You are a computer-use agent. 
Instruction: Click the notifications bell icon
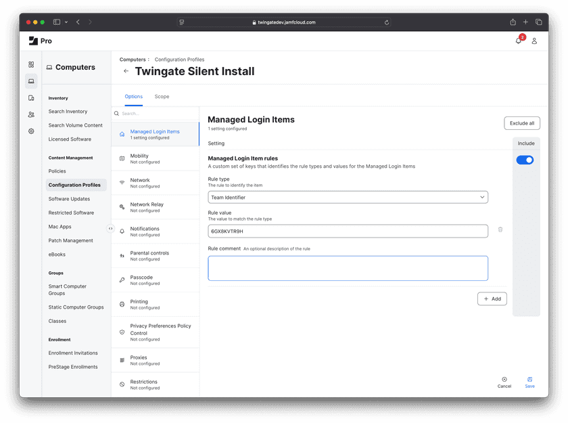(x=519, y=41)
